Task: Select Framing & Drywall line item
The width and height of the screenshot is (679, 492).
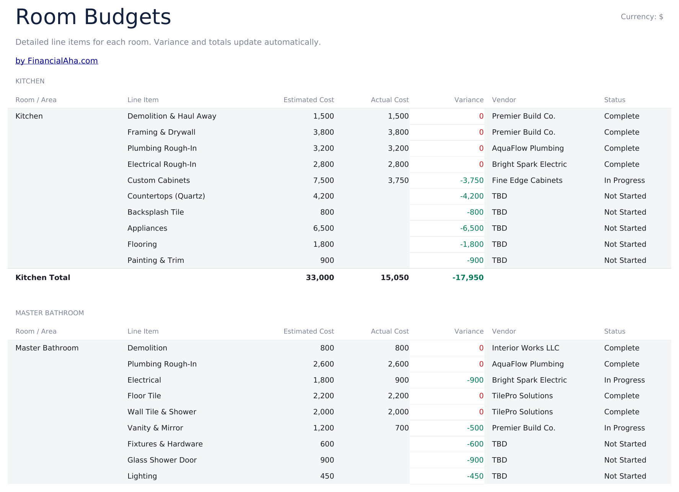Action: tap(161, 132)
